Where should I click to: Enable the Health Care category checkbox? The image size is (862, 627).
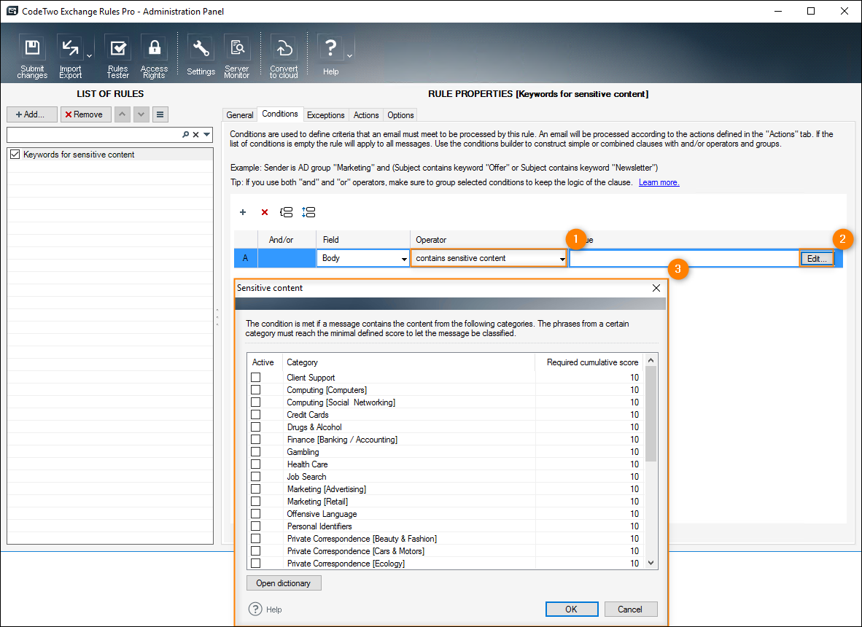tap(256, 464)
